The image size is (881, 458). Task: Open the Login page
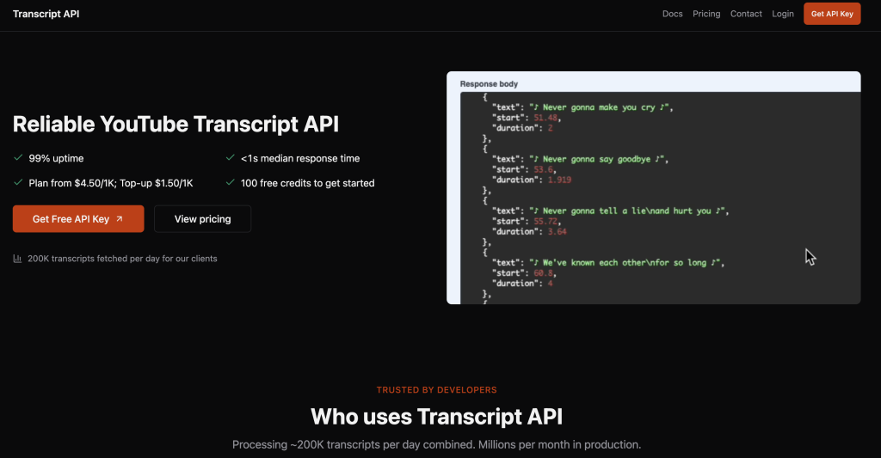pyautogui.click(x=783, y=14)
